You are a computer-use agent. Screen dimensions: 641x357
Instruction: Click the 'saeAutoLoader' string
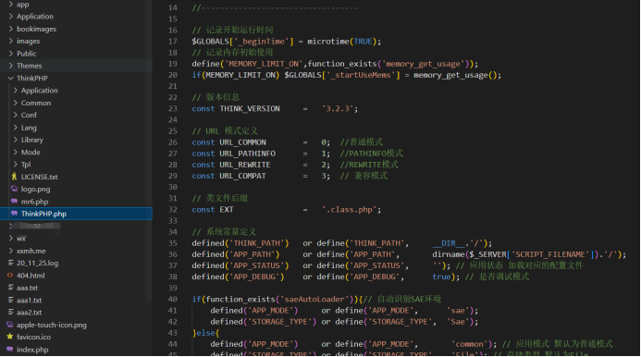(x=314, y=299)
